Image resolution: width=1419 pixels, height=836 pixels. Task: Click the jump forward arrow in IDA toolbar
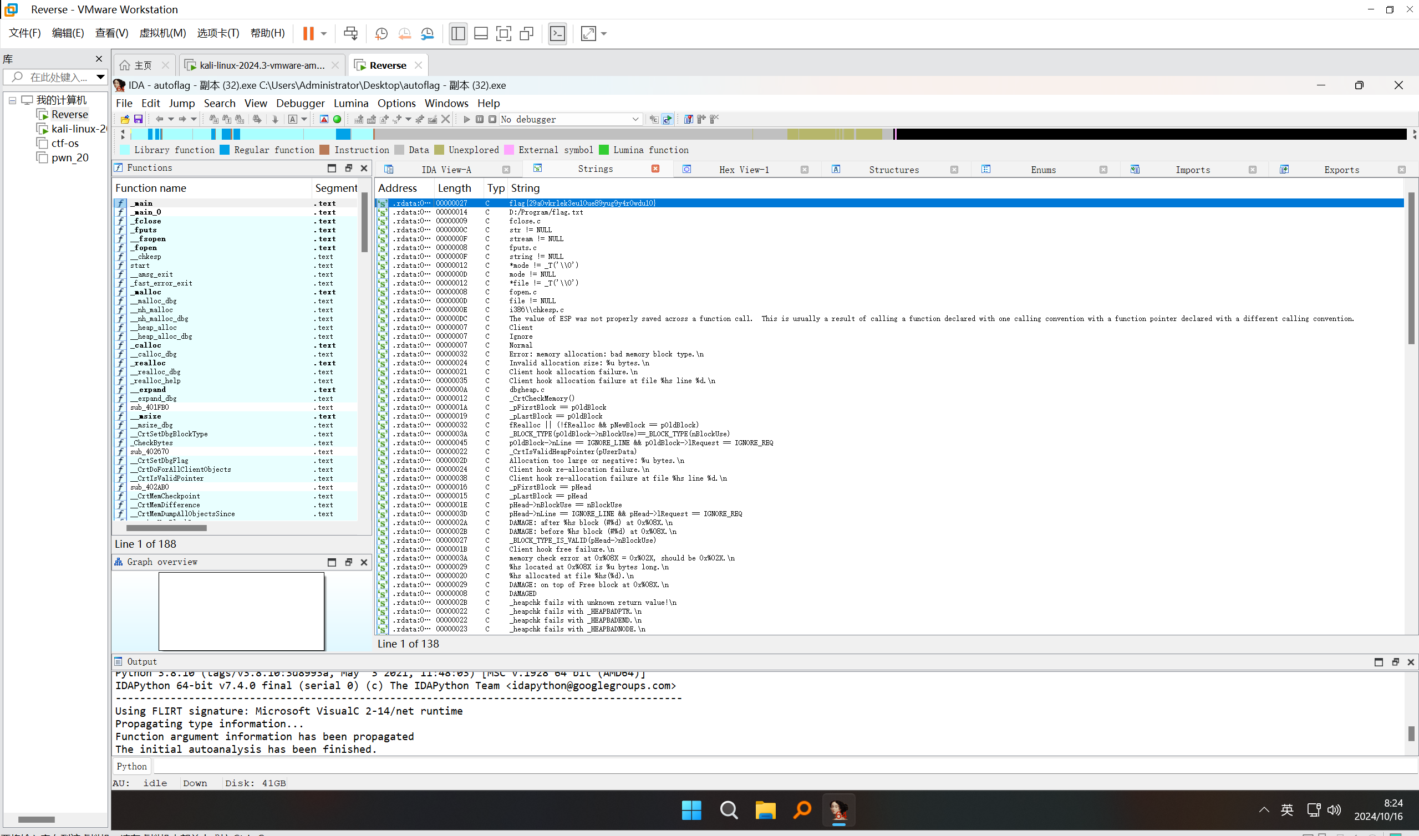coord(182,119)
